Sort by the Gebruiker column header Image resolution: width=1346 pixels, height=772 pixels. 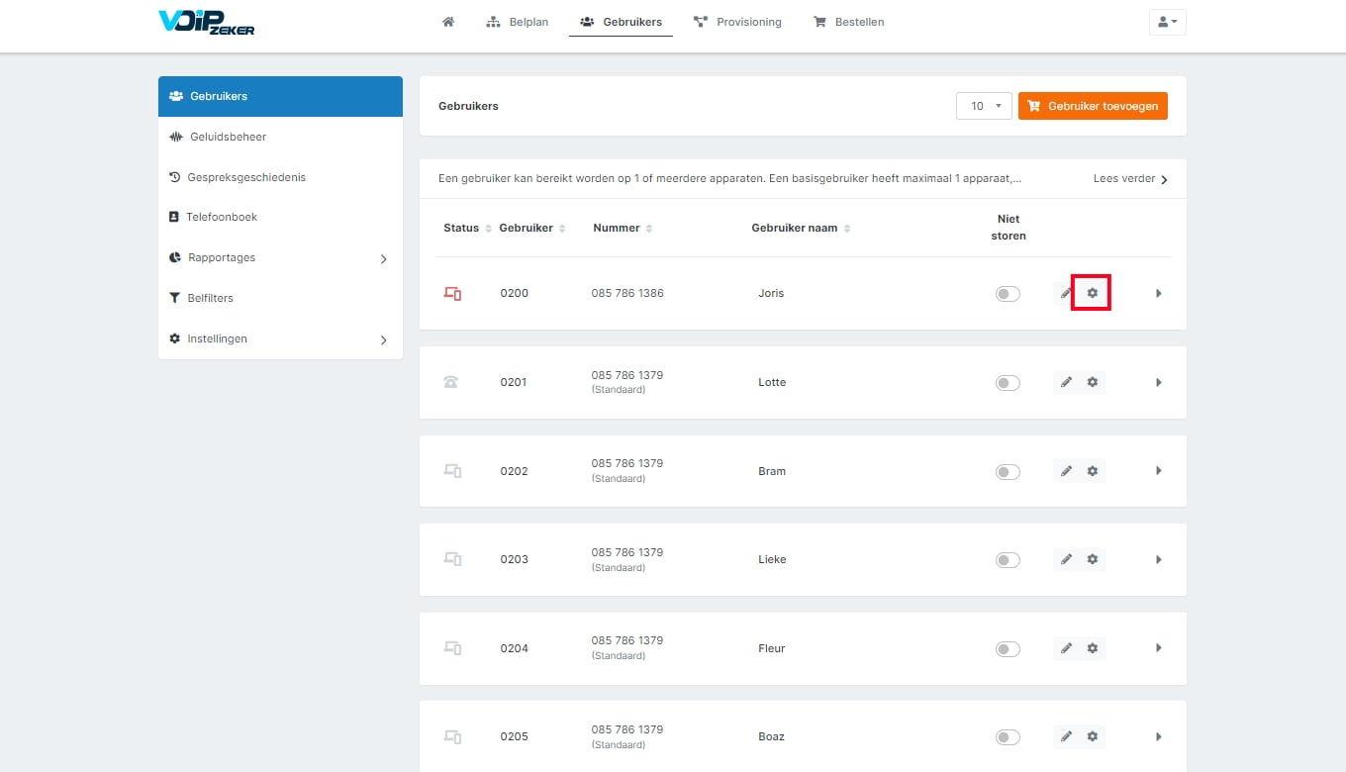pyautogui.click(x=532, y=228)
